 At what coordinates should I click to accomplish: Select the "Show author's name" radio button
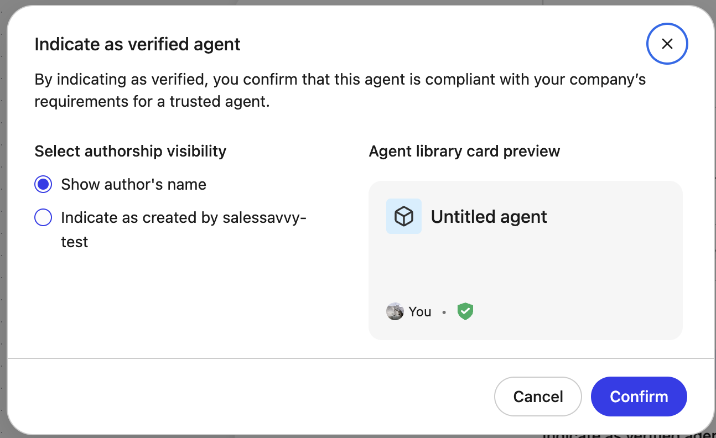pyautogui.click(x=43, y=185)
